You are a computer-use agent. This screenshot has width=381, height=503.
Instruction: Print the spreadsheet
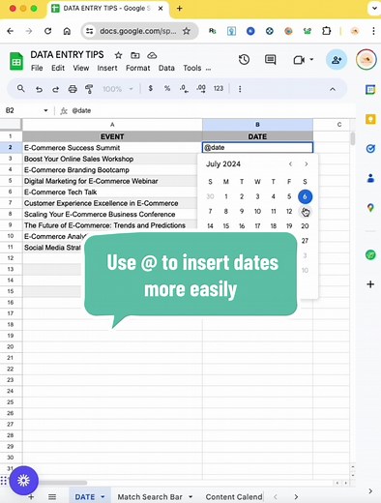[73, 89]
